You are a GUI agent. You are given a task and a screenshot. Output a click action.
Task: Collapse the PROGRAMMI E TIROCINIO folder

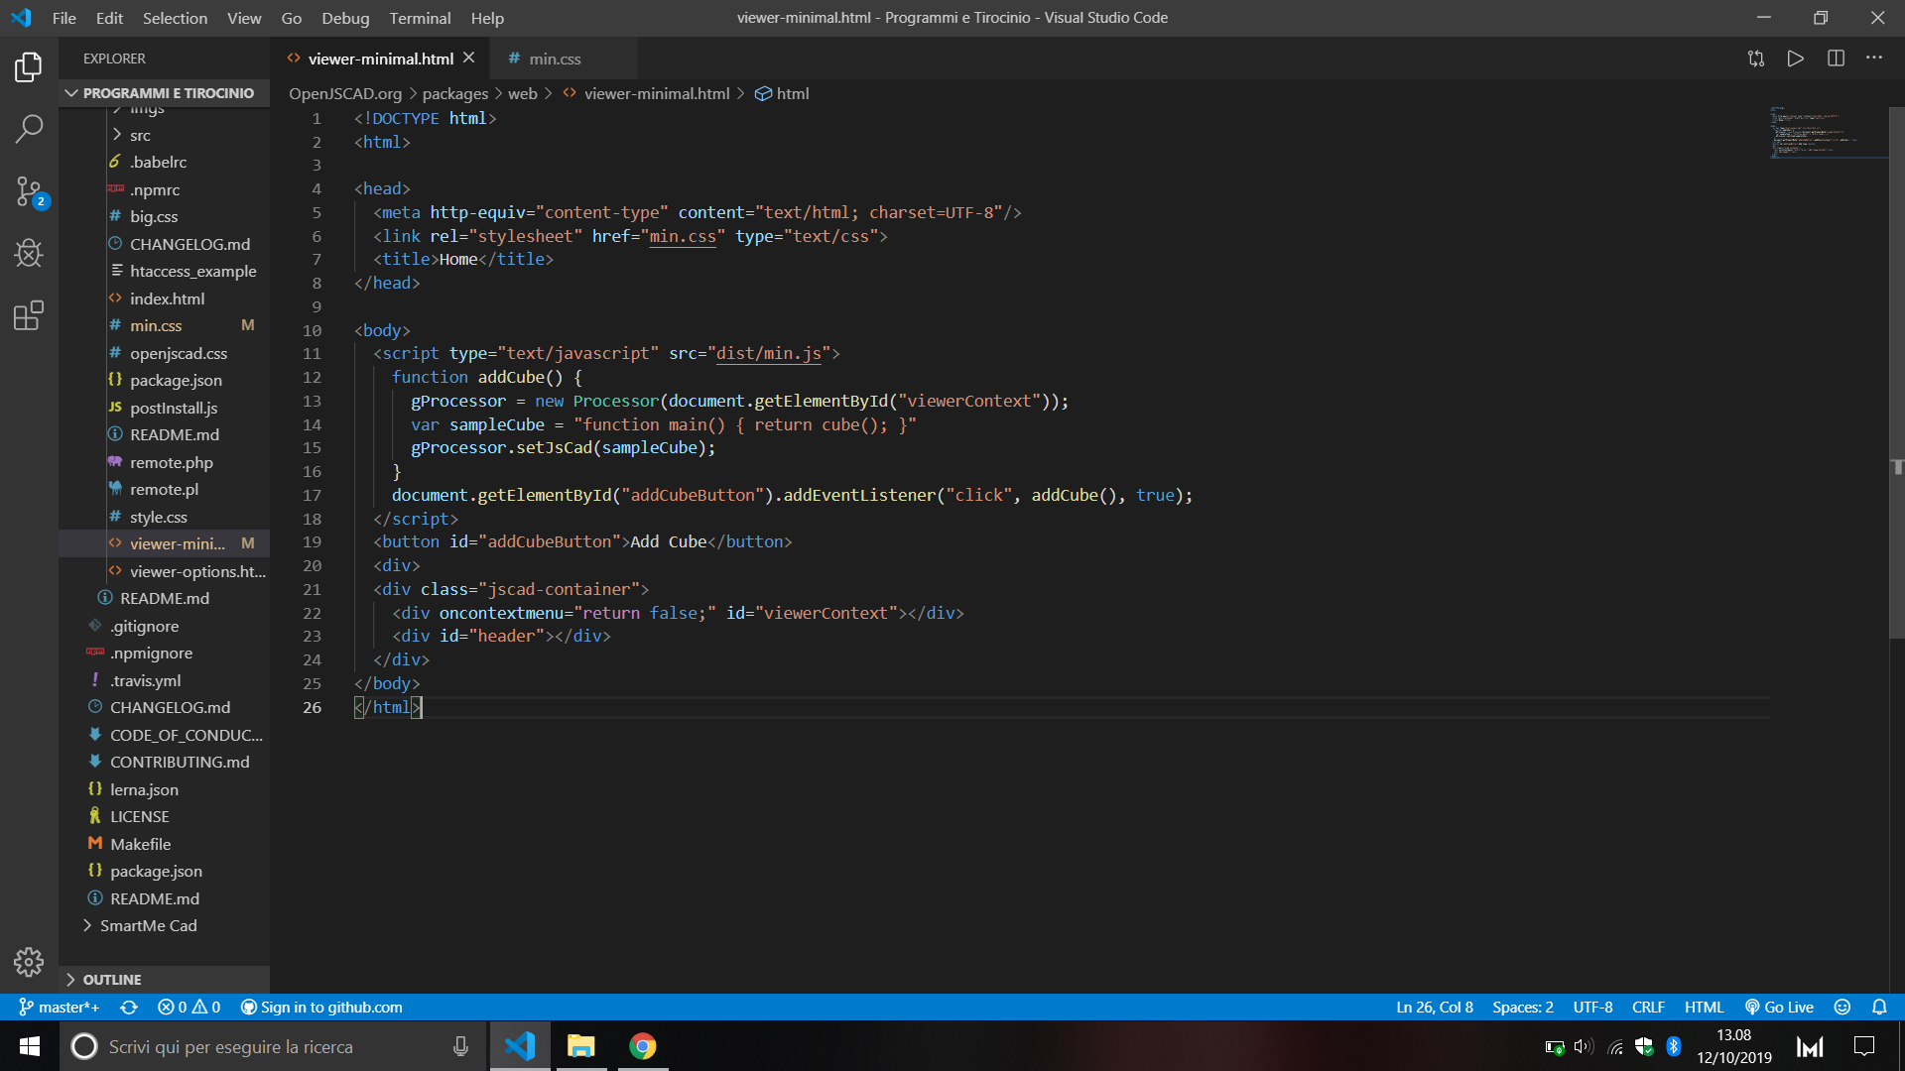coord(71,92)
